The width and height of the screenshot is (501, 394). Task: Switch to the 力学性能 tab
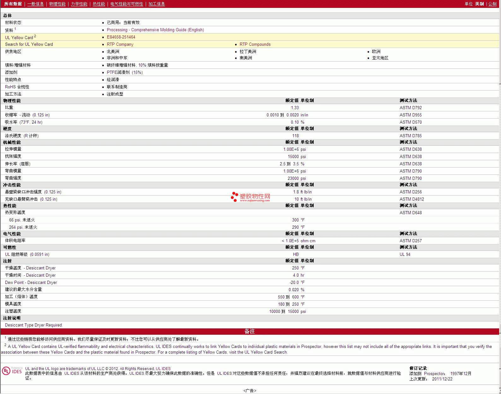pyautogui.click(x=79, y=4)
